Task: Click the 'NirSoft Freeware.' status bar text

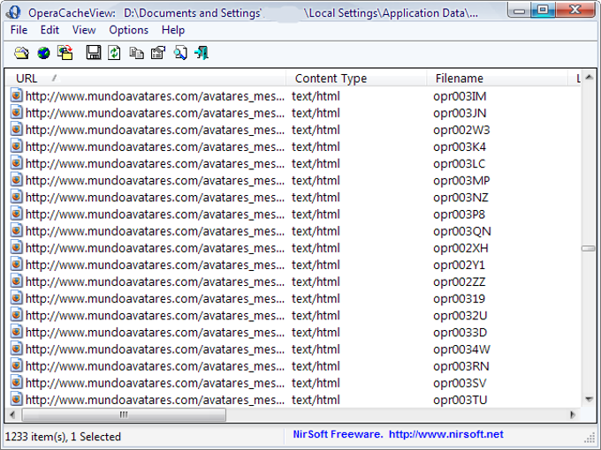Action: [338, 434]
